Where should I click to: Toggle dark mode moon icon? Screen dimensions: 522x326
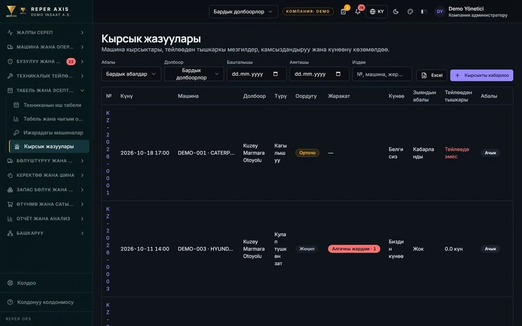pos(396,11)
